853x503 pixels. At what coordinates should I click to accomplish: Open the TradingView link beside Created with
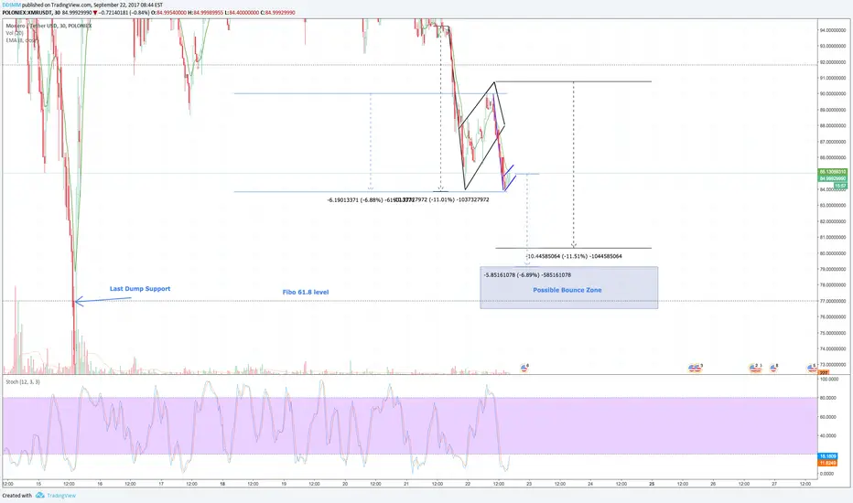(x=61, y=496)
